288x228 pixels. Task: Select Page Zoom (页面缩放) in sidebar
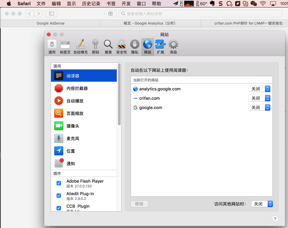(x=84, y=114)
